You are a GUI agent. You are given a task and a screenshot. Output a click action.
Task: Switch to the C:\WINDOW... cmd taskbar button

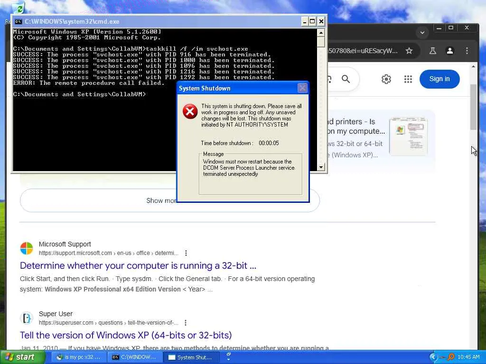[x=134, y=357]
